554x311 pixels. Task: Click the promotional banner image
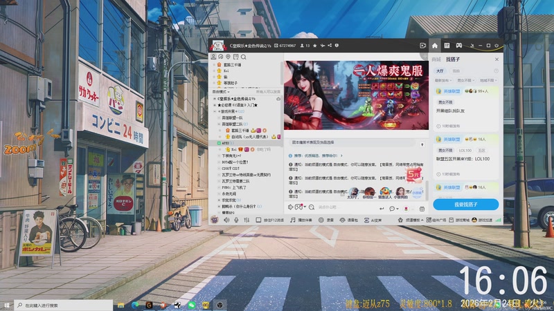point(356,95)
